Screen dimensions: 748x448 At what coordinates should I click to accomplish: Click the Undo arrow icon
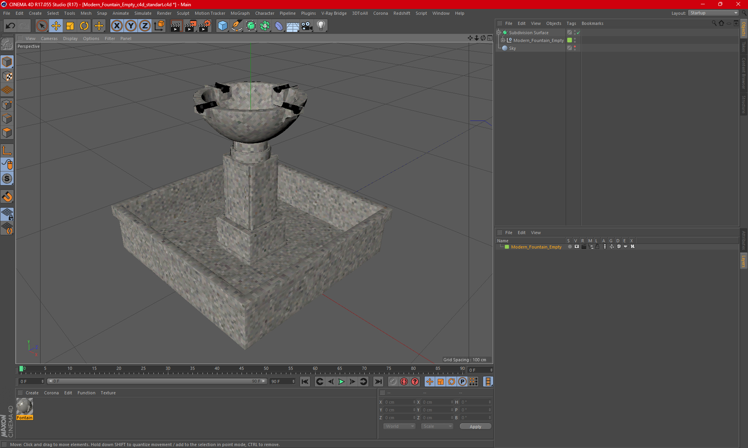11,26
